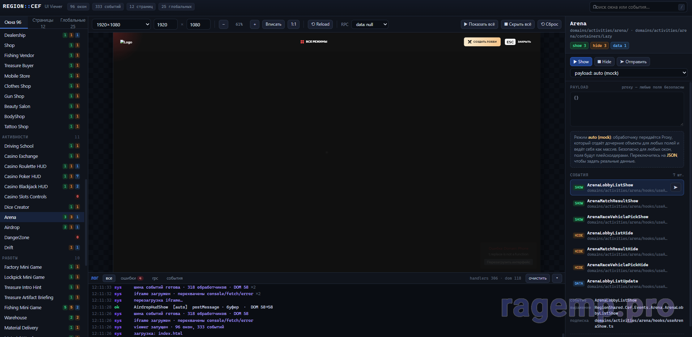Select the ArenaRaceVehiclePickHide event
The width and height of the screenshot is (692, 337).
627,268
